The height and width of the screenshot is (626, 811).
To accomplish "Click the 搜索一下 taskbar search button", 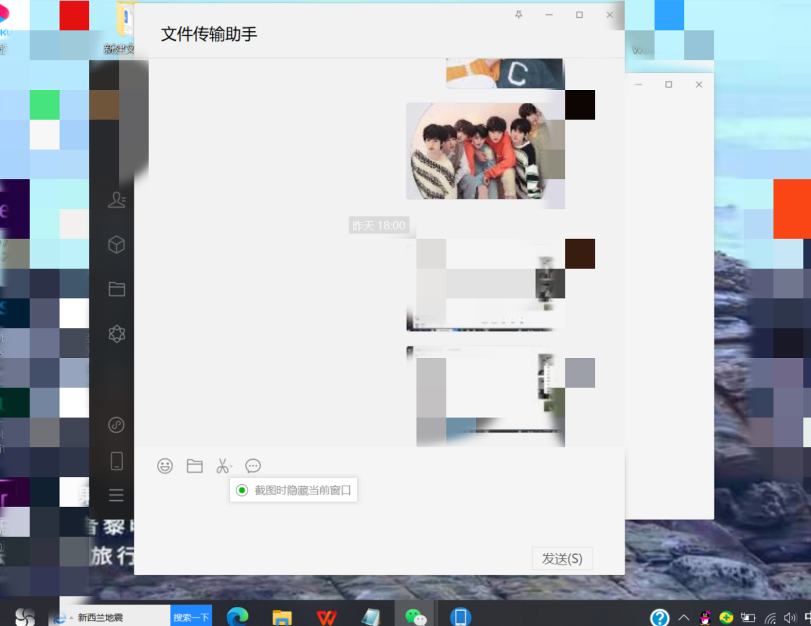I will pyautogui.click(x=191, y=617).
